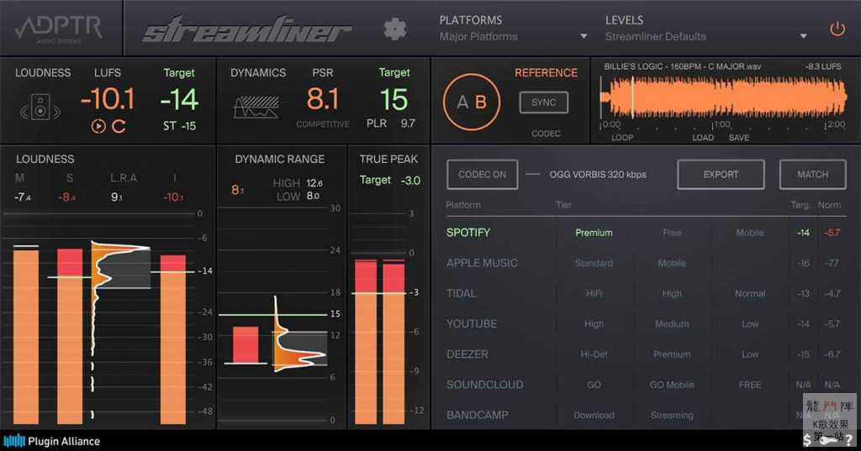Viewport: 861px width, 451px height.
Task: Select Spotify Mobile tier
Action: [749, 233]
